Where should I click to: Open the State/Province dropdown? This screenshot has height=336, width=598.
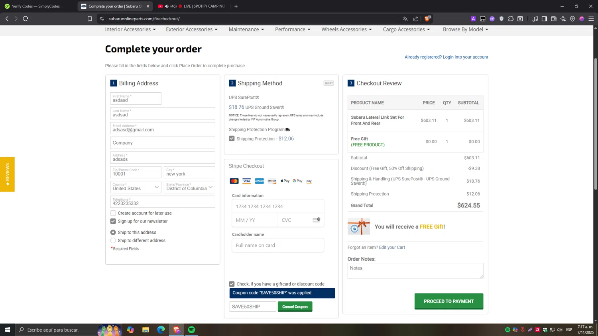click(x=189, y=187)
